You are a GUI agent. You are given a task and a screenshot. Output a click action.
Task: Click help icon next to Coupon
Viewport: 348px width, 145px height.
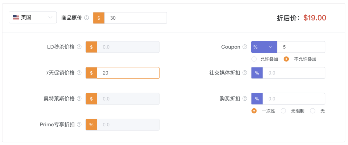point(245,47)
